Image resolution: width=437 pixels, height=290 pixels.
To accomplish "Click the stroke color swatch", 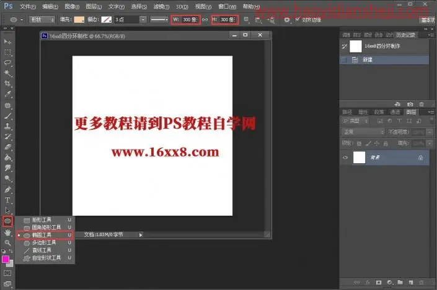I will [x=106, y=19].
